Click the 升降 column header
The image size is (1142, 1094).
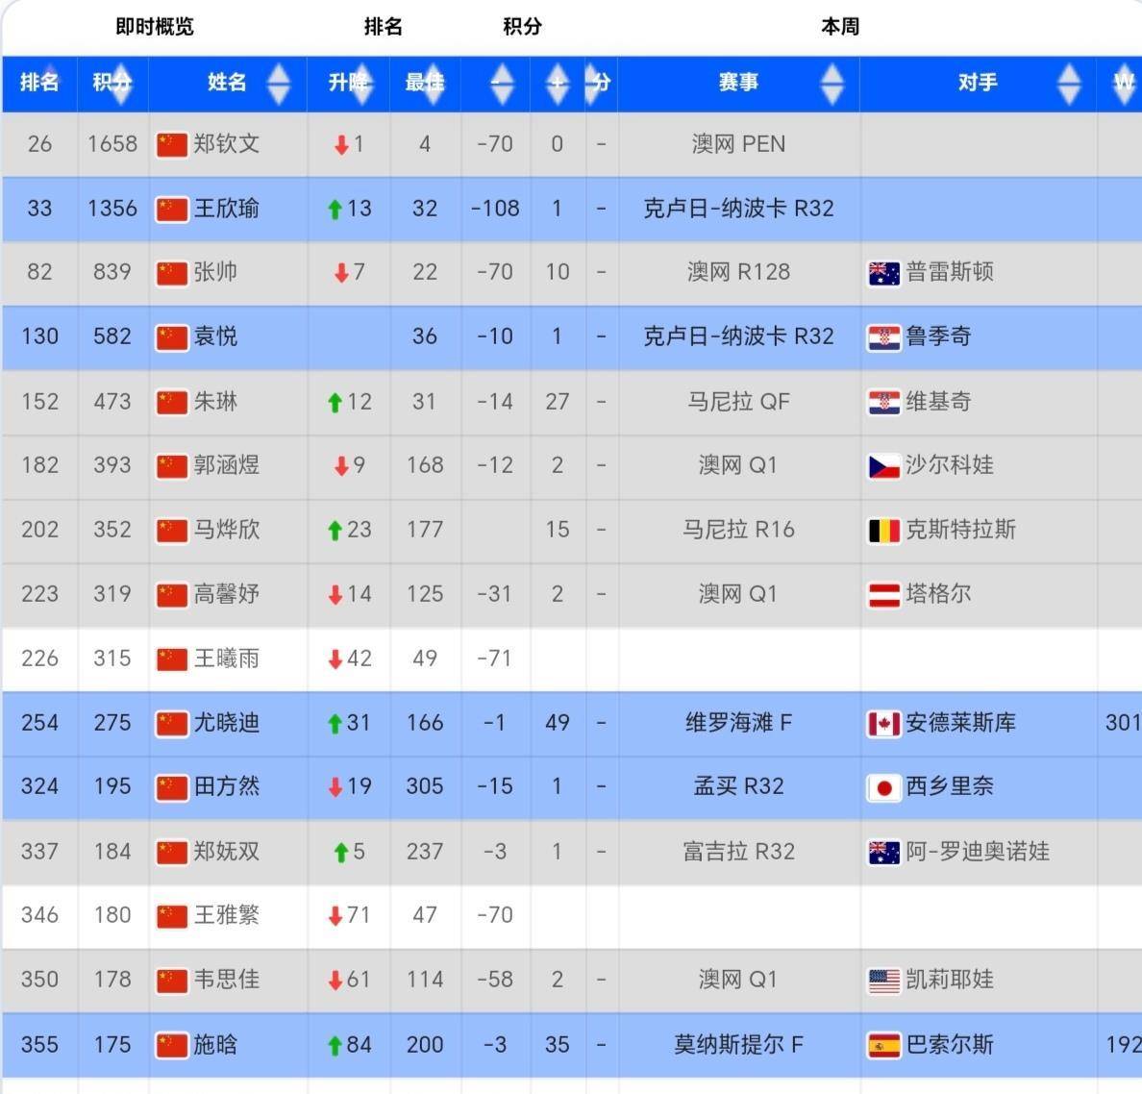coord(348,83)
